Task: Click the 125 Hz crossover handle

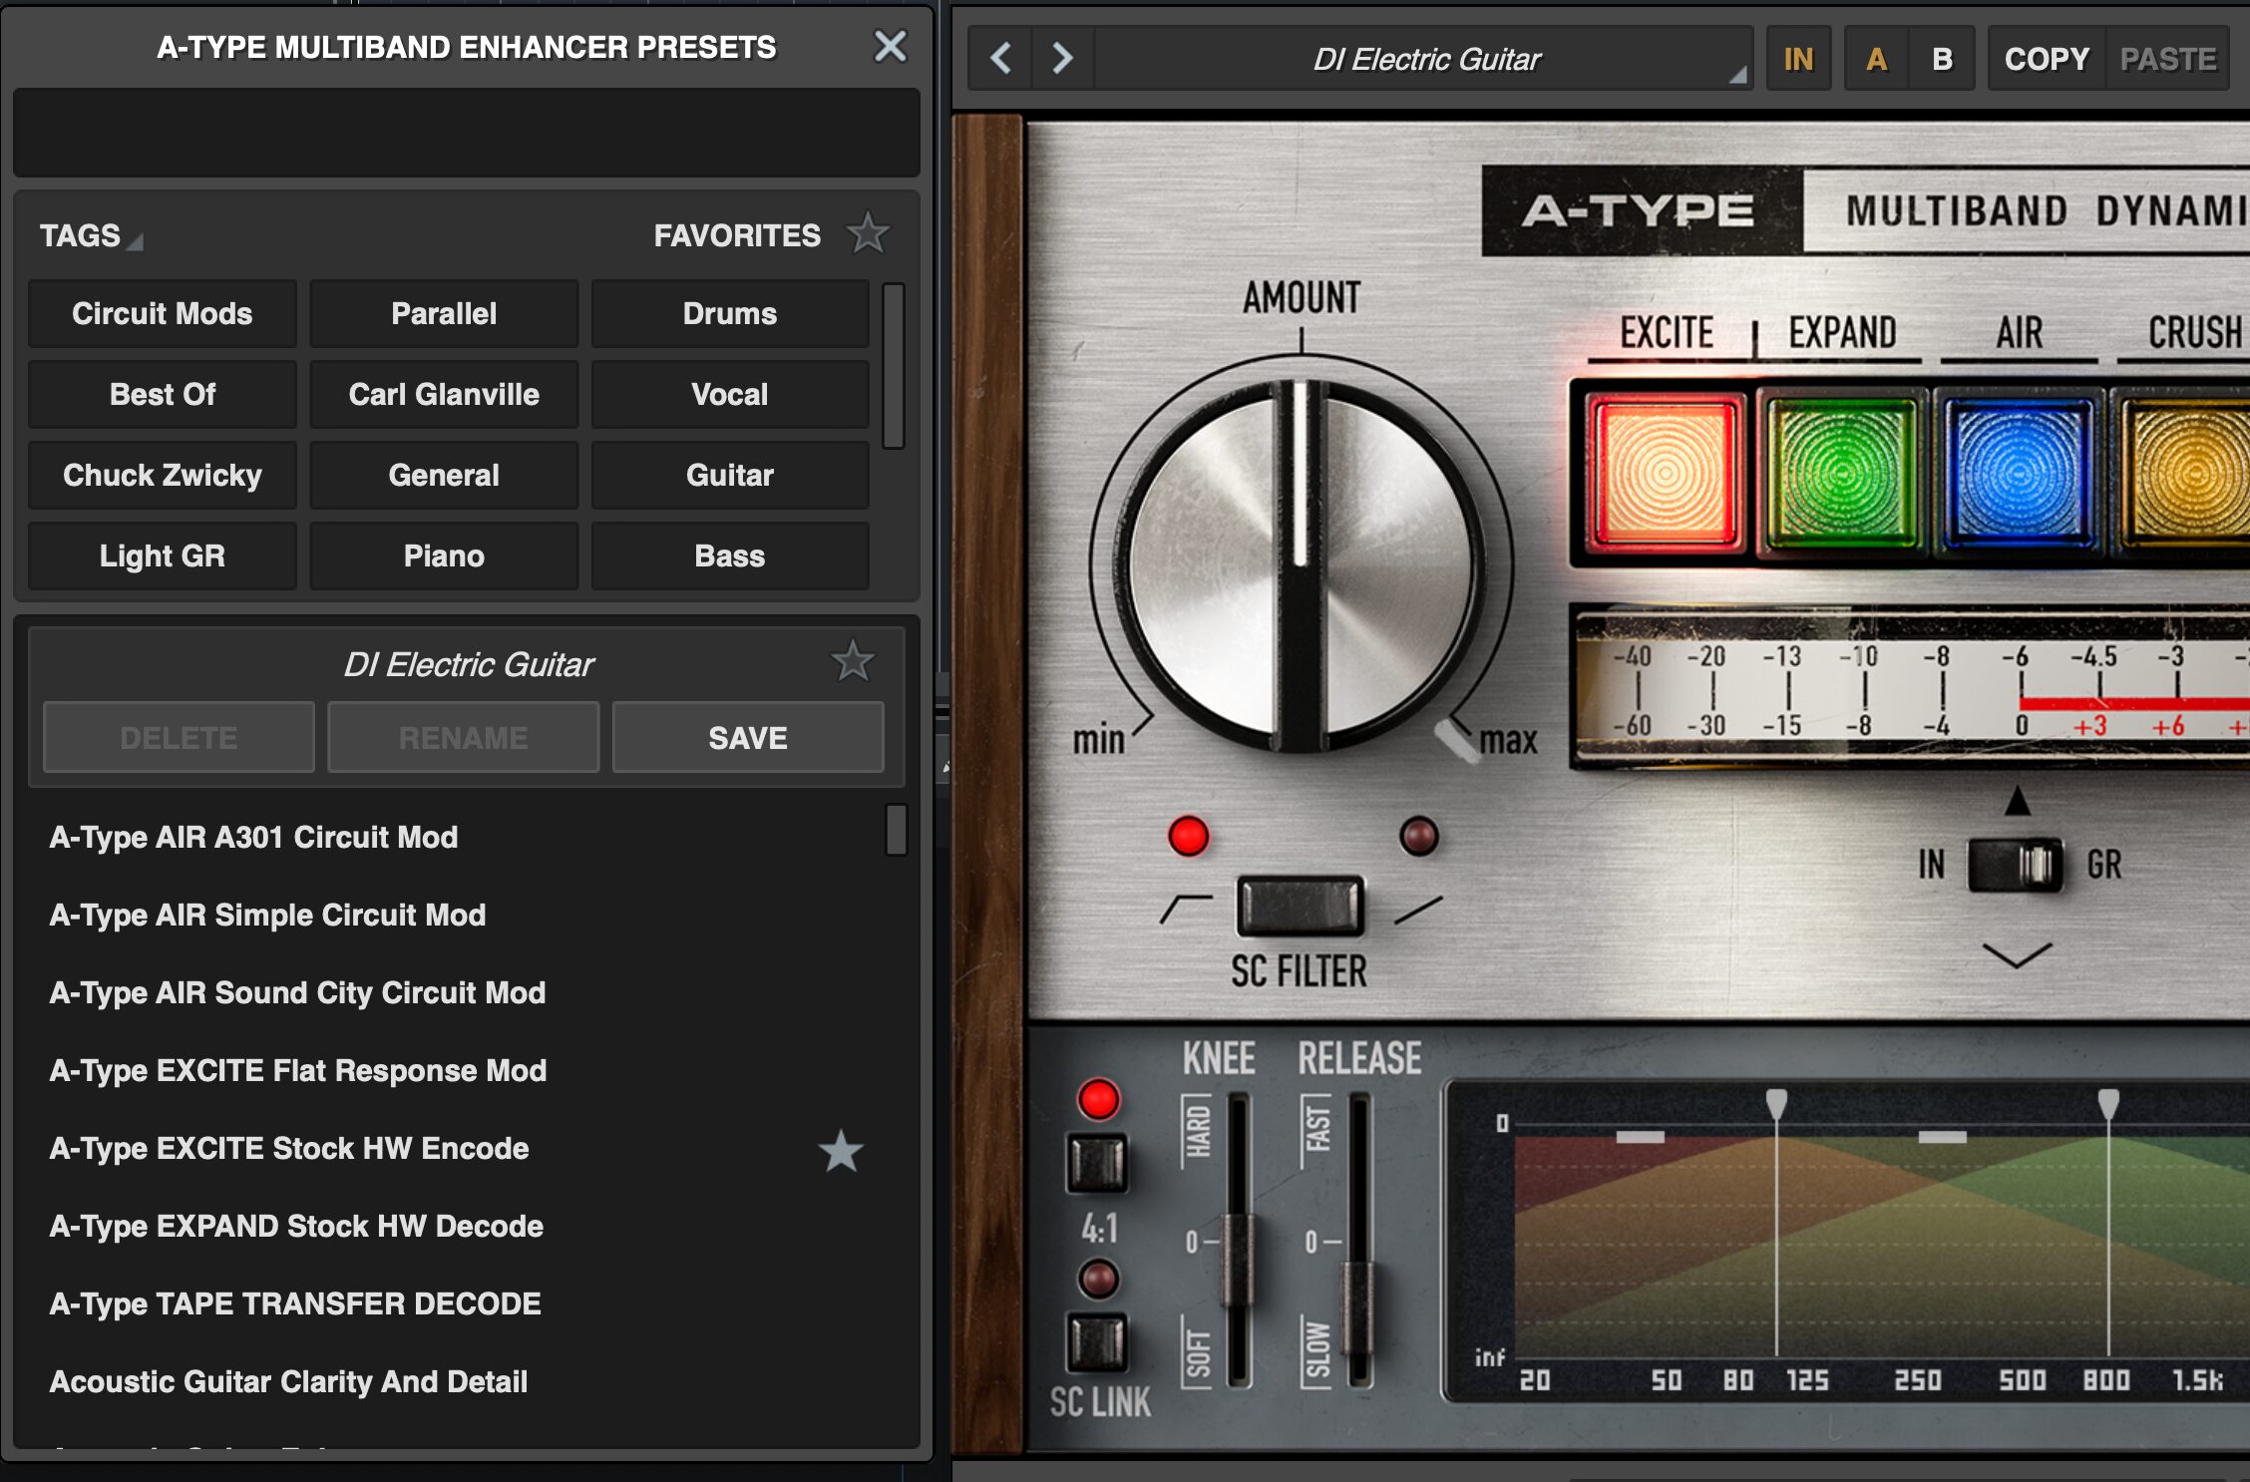Action: (x=1776, y=1103)
